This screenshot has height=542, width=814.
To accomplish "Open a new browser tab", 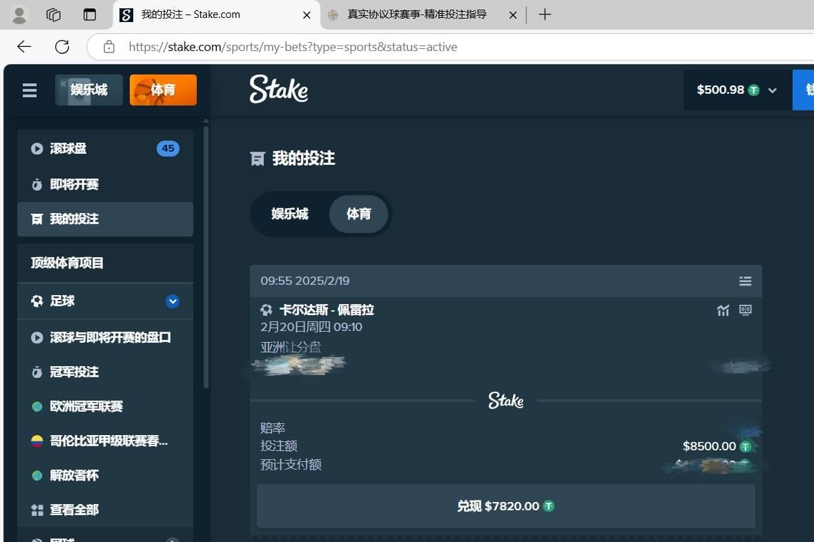I will coord(545,14).
